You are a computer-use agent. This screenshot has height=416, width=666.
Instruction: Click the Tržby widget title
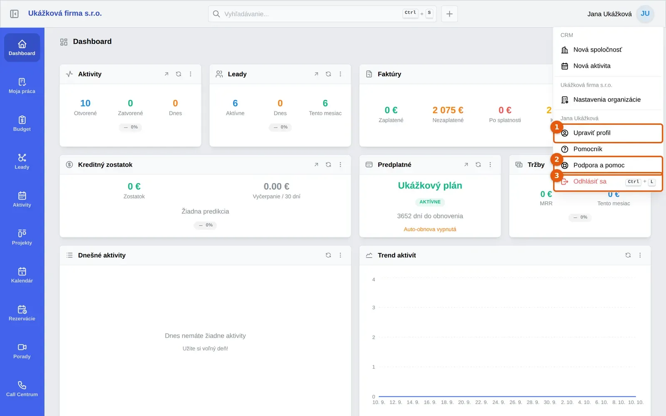point(536,165)
